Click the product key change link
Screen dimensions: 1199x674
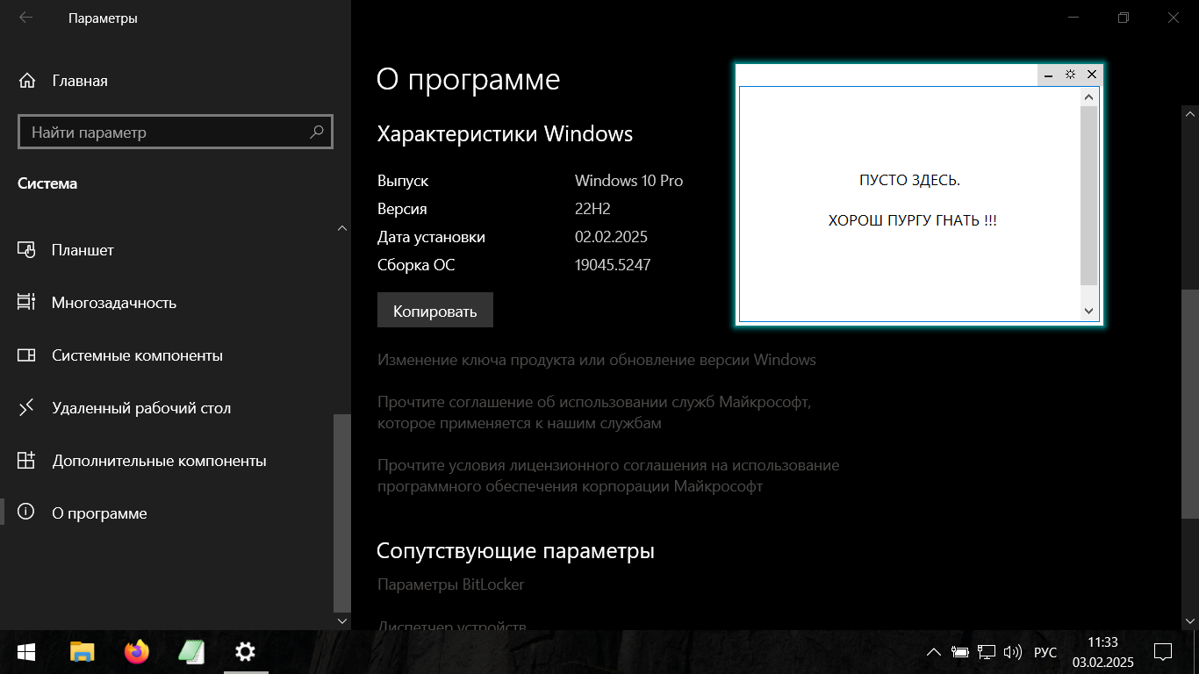[x=596, y=360]
